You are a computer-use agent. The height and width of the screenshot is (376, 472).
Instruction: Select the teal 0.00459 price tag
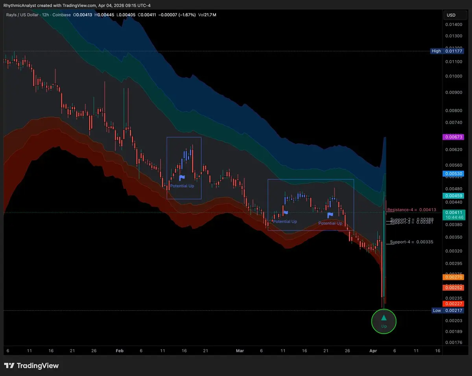pos(453,196)
